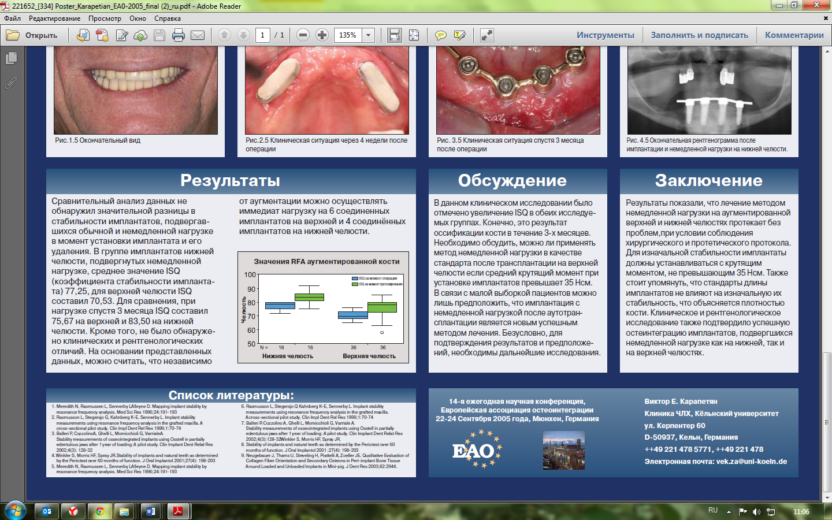Select the fit width scrolling icon

click(x=395, y=35)
